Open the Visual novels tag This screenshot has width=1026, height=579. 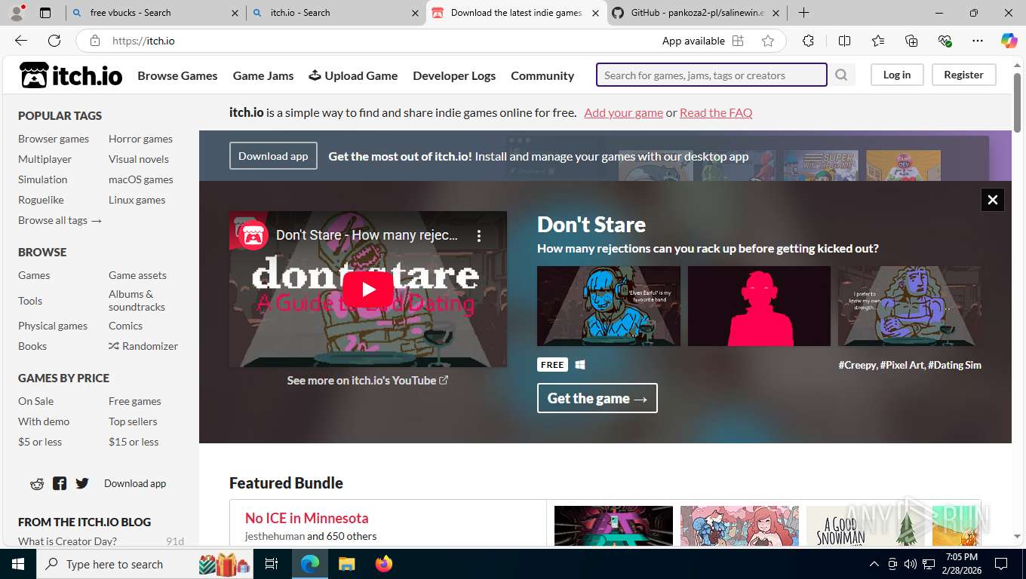139,159
